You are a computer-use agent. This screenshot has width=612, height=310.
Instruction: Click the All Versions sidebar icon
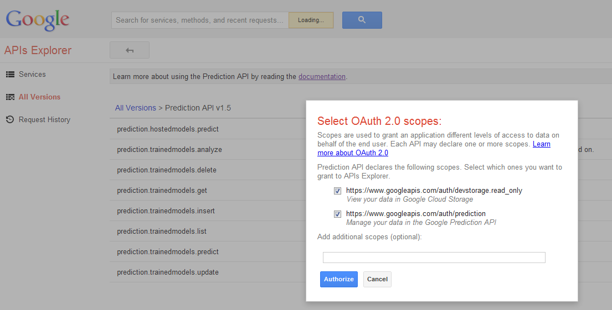[x=10, y=97]
